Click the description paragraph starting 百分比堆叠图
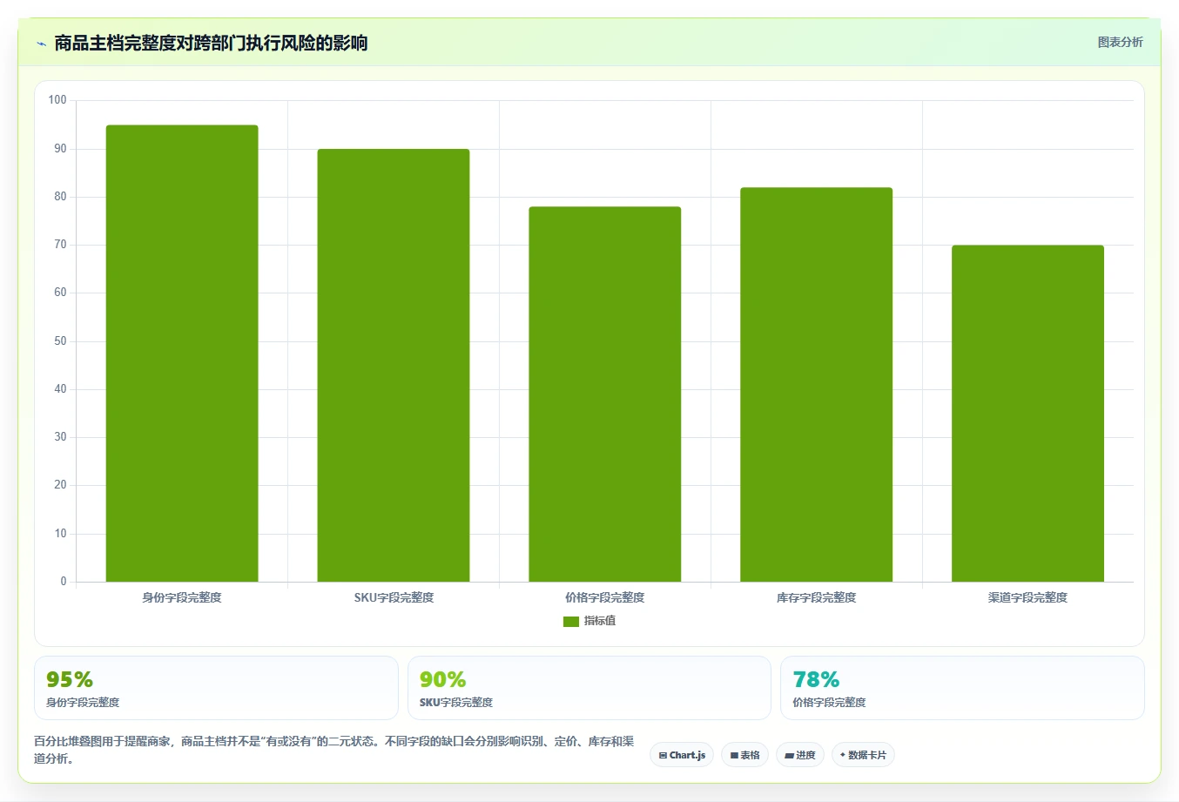 click(333, 750)
